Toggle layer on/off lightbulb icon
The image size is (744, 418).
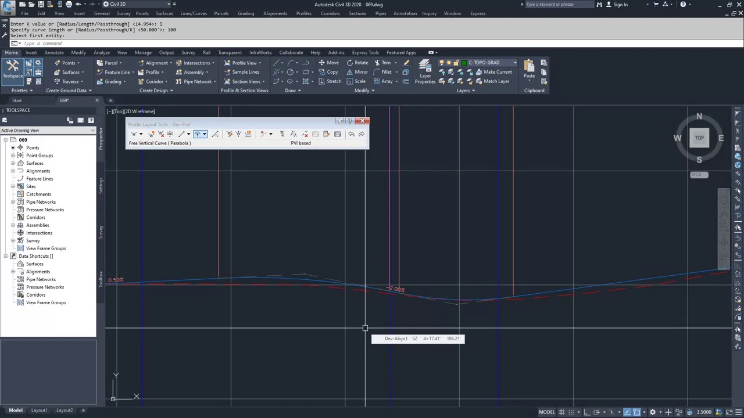(x=442, y=63)
